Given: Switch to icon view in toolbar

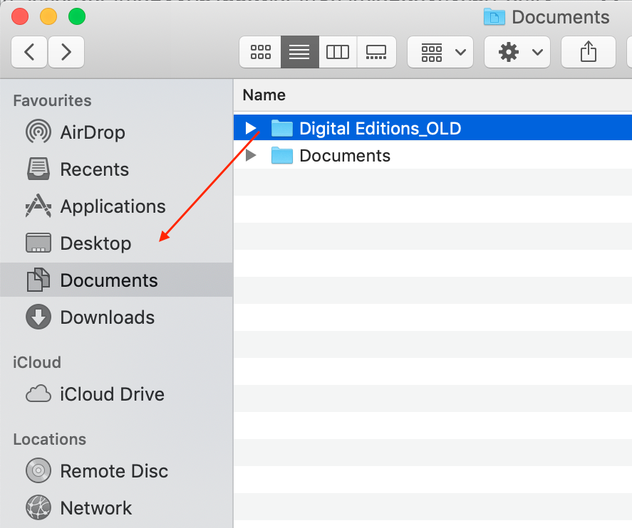Looking at the screenshot, I should click(260, 52).
